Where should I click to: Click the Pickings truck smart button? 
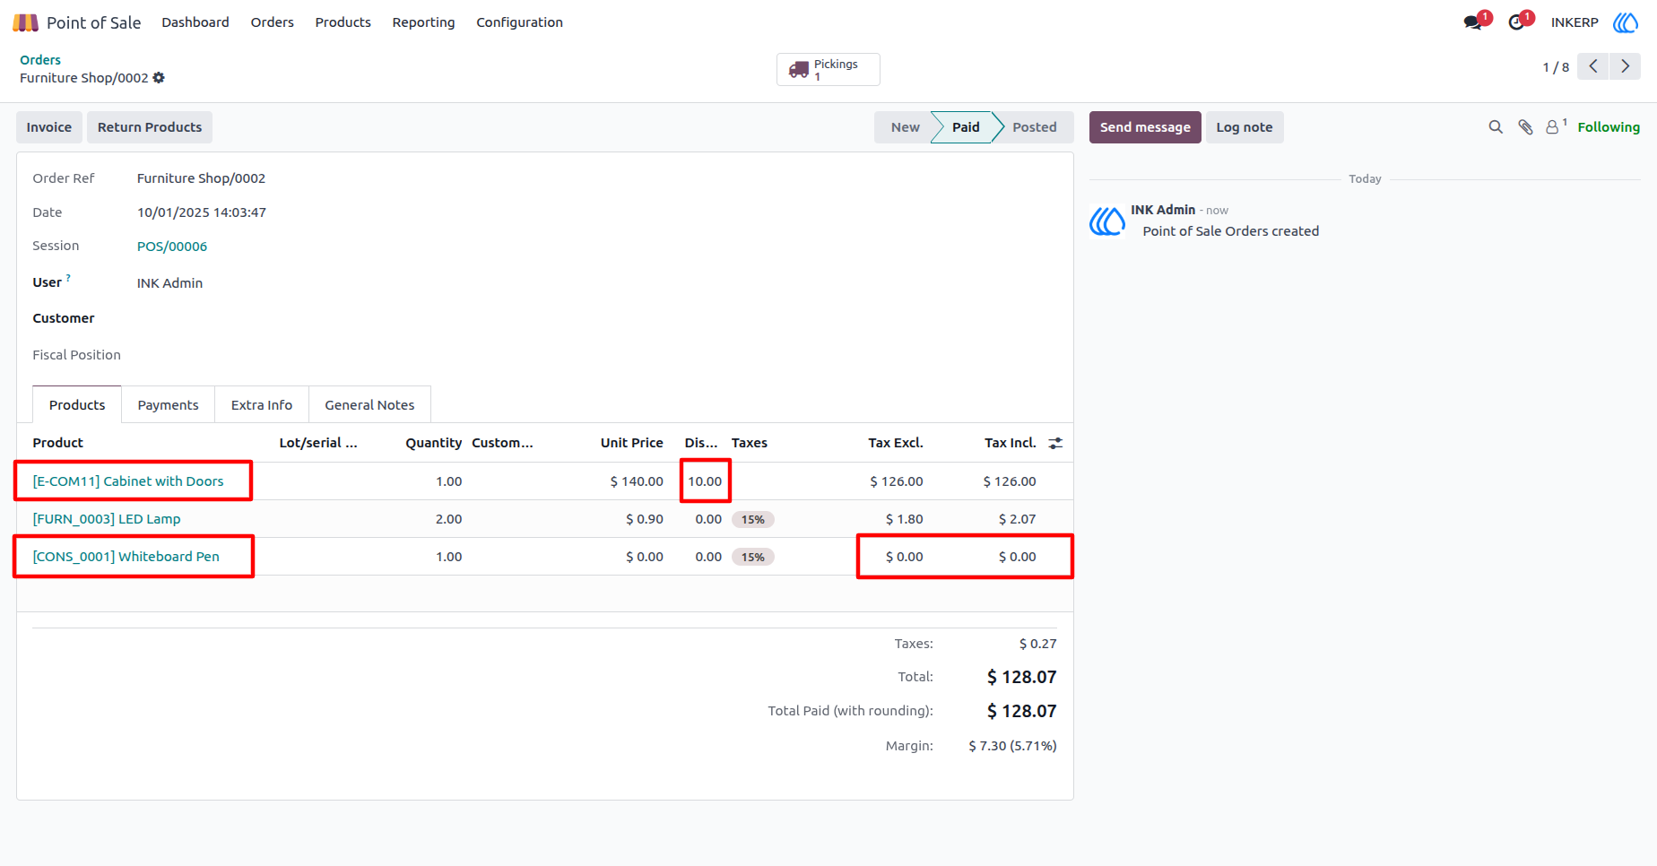(x=828, y=70)
